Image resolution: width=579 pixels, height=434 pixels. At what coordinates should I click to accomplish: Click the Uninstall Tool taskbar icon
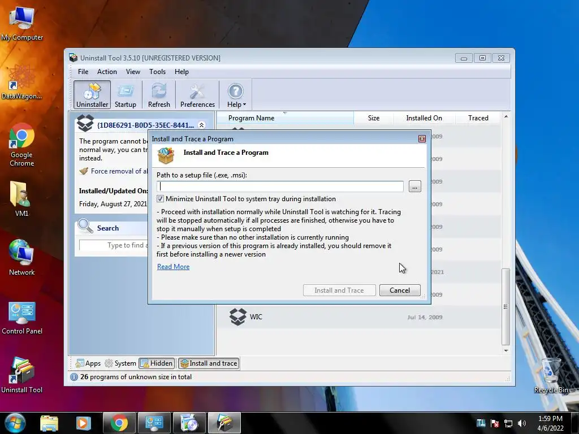click(x=224, y=423)
